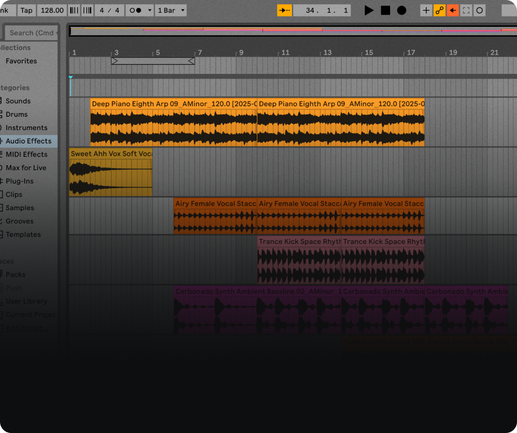Click the punch-in brackets icon
517x433 pixels.
(x=466, y=10)
